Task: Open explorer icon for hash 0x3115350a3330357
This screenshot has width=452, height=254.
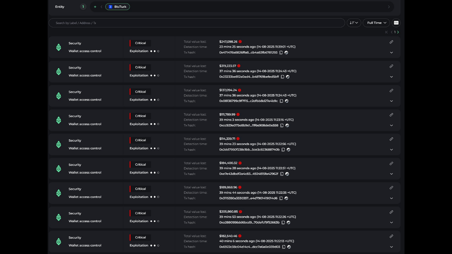Action: 286,198
